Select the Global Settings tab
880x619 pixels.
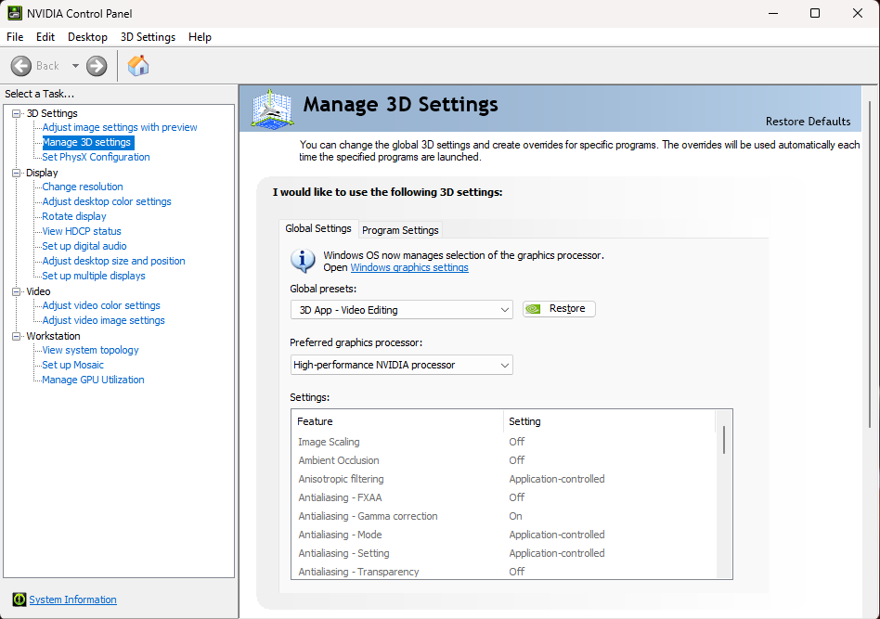318,228
